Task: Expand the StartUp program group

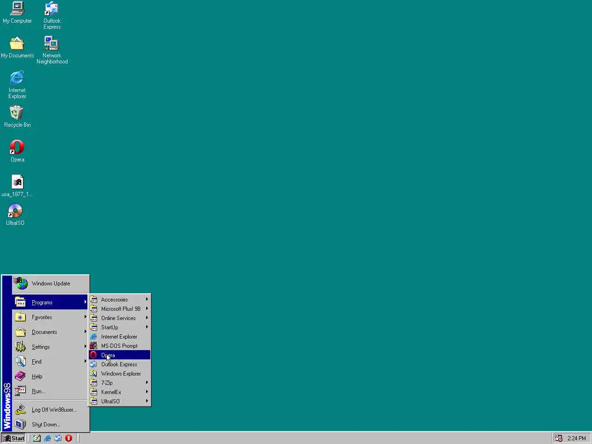Action: 119,327
